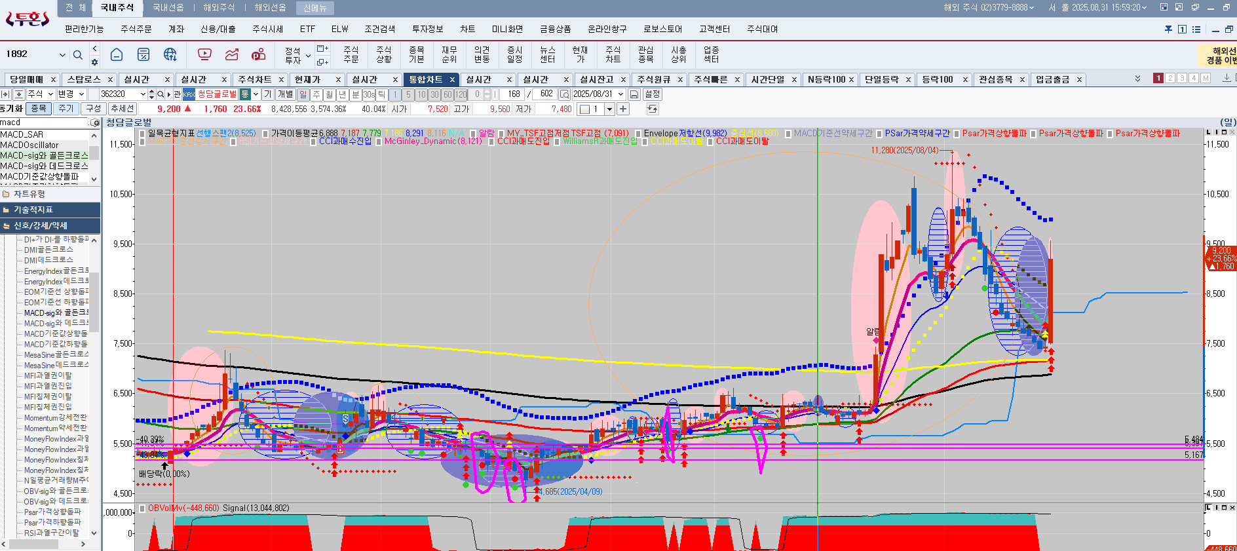
Task: Click the 추세선 button
Action: [x=122, y=109]
